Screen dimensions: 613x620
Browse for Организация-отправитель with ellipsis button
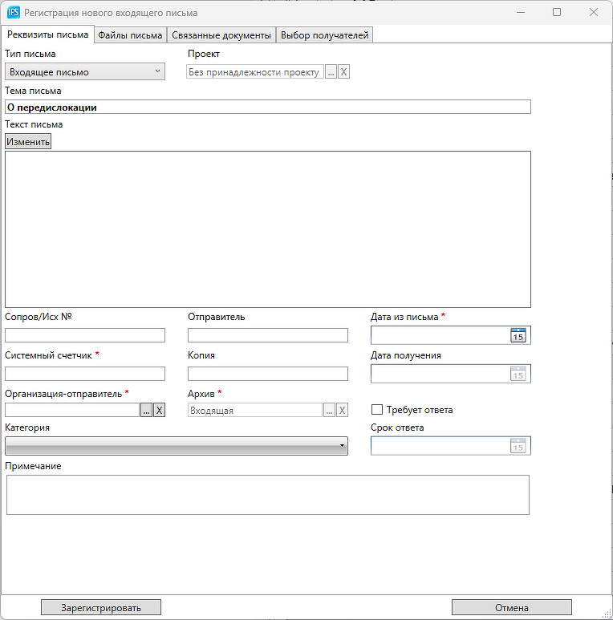click(146, 410)
